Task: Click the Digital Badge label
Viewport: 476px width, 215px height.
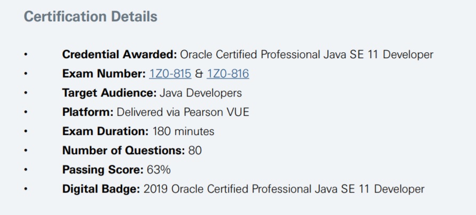Action: (101, 189)
